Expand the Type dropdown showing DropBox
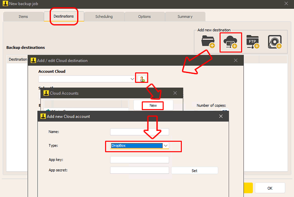Screen dimensions: 294x197 click(166, 145)
